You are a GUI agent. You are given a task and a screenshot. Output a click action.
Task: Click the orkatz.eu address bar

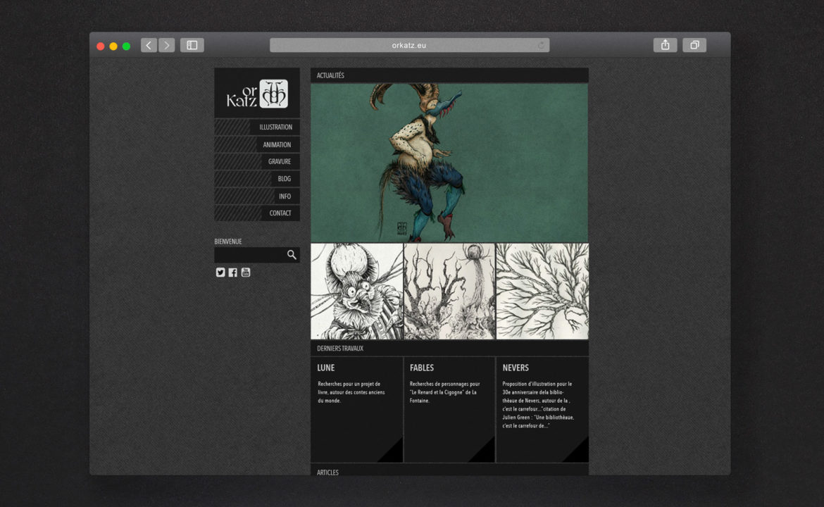tap(408, 45)
